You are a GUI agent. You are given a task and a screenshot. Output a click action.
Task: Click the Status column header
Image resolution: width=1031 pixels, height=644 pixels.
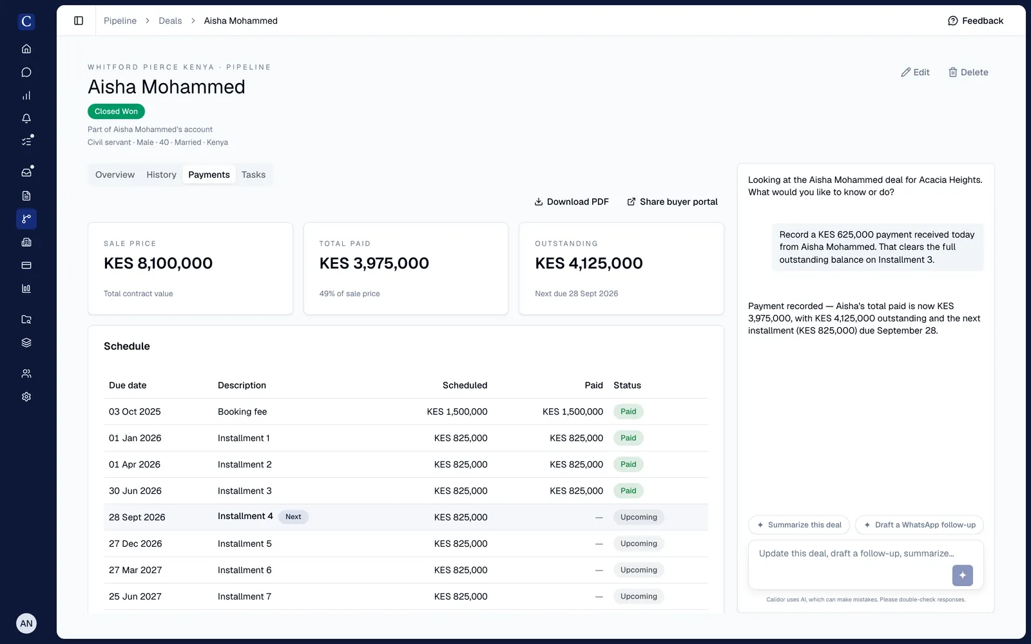click(x=627, y=385)
